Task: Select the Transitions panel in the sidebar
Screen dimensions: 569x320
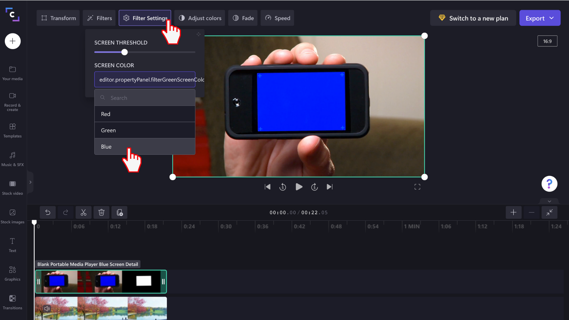Action: click(x=12, y=302)
